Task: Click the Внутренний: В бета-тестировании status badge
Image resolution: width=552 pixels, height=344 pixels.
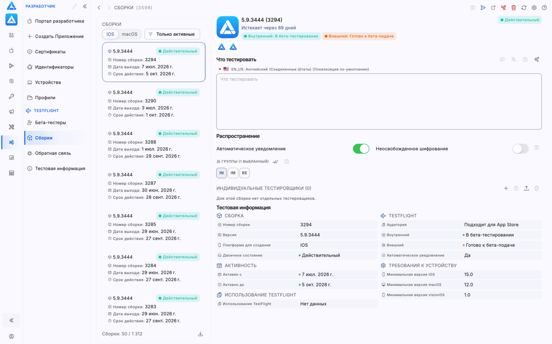Action: click(x=281, y=36)
